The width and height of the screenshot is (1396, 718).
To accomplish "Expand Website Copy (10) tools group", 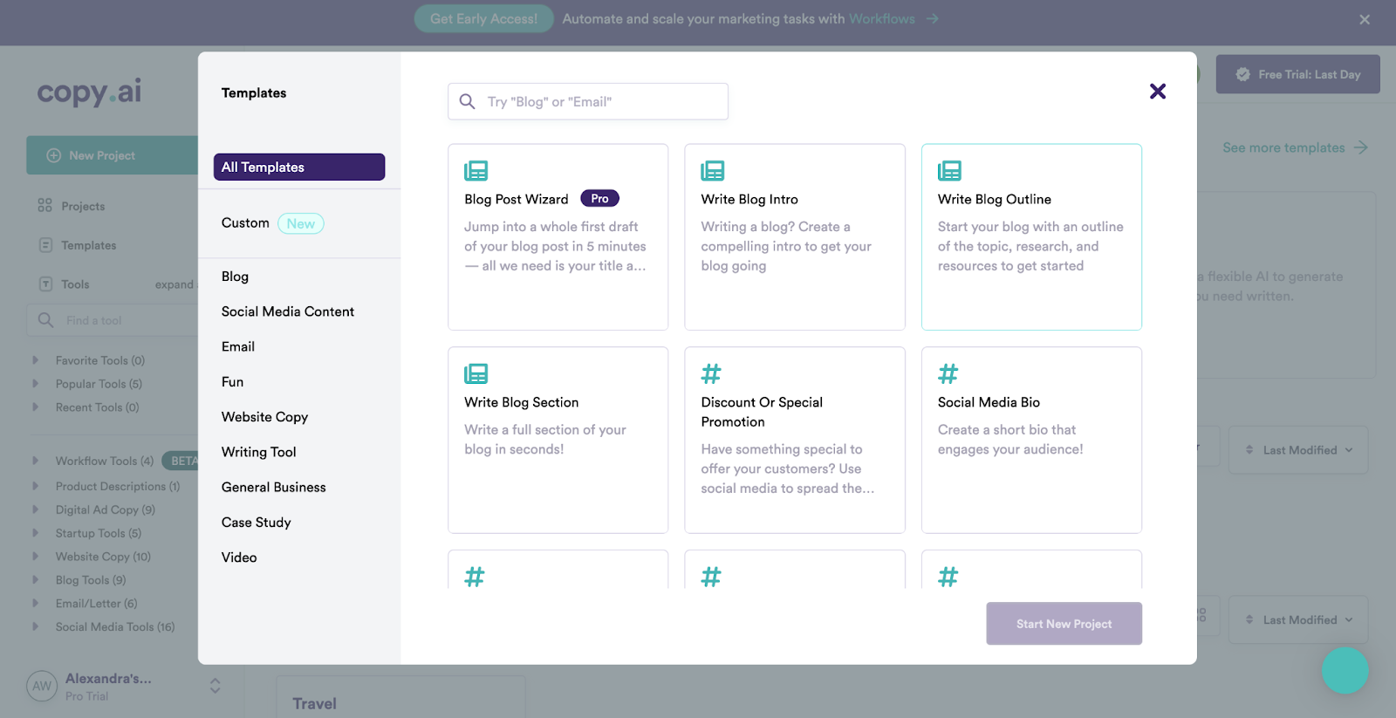I will [x=36, y=557].
